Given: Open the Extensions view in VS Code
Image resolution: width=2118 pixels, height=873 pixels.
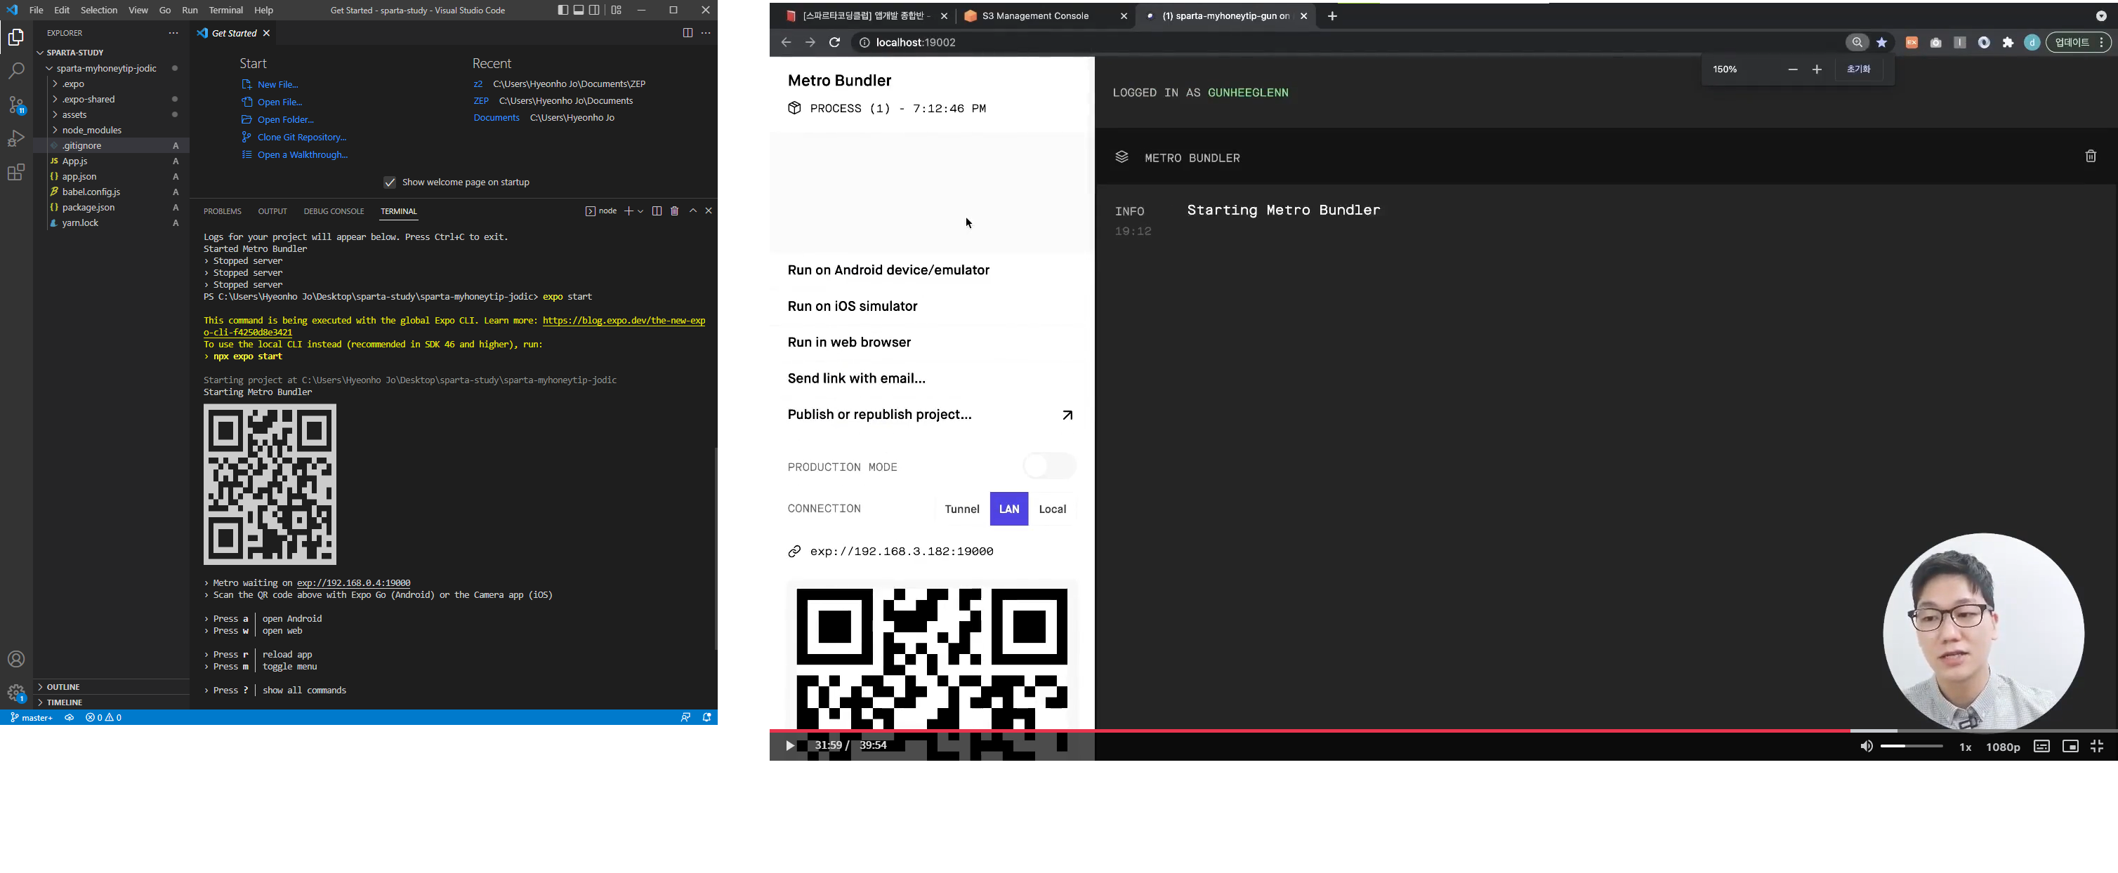Looking at the screenshot, I should coord(15,173).
